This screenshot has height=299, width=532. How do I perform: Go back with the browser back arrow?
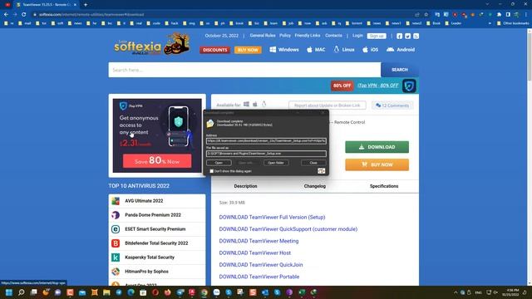click(6, 15)
